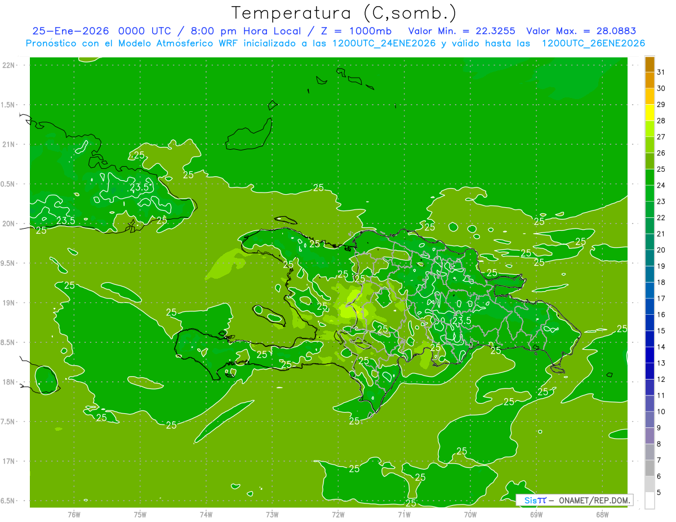This screenshot has height=522, width=676.
Task: Click the '8:00 pm Hora Local' text
Action: click(248, 31)
